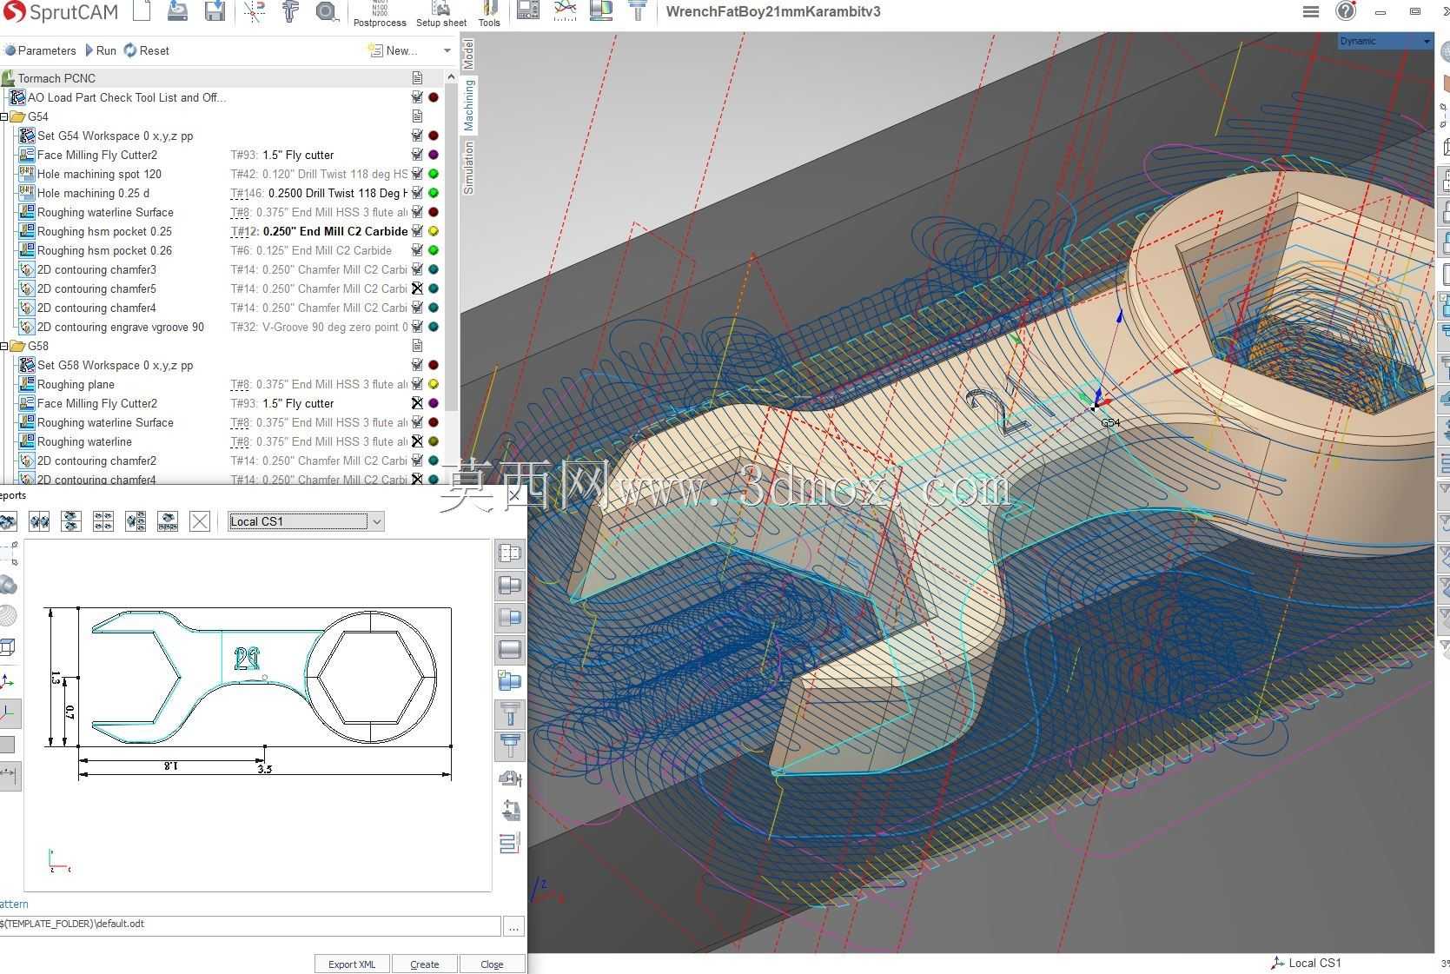
Task: Toggle the snap magnet tool icon
Action: tap(255, 11)
